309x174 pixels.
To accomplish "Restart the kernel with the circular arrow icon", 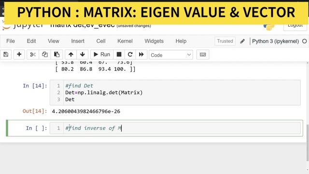I will tap(130, 55).
